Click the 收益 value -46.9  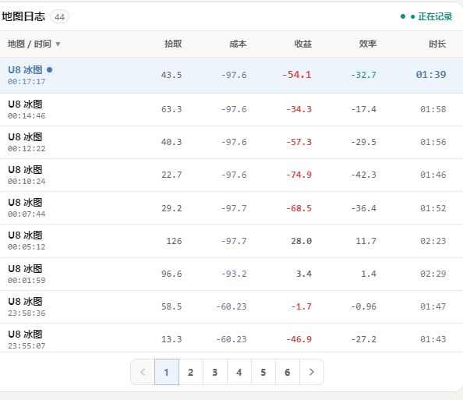point(299,339)
